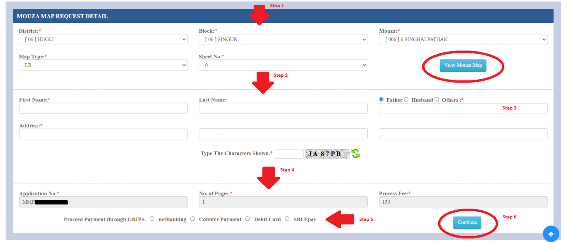Choose netBanking as payment method
Viewport: 567px width, 242px height.
[152, 218]
